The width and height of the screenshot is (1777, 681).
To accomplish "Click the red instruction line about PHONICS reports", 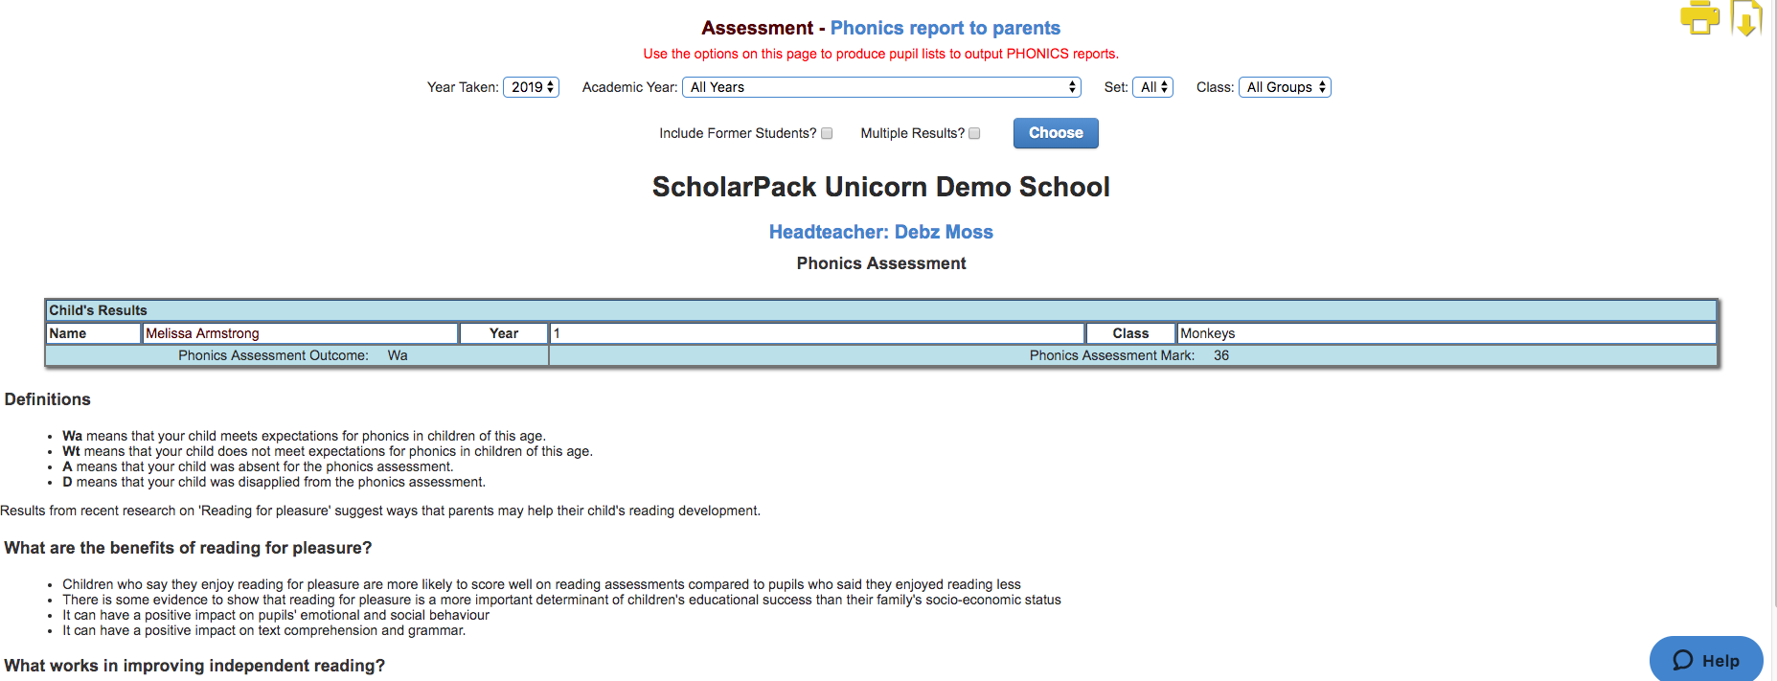I will [x=881, y=54].
